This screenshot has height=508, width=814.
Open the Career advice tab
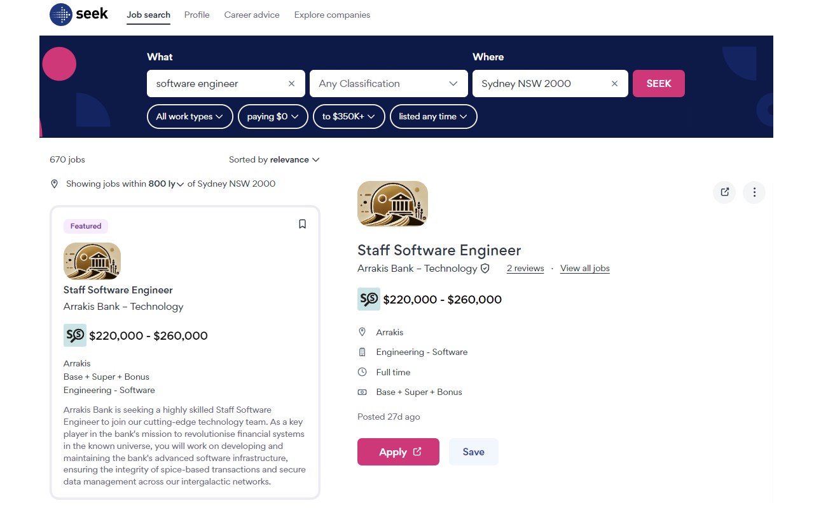coord(252,15)
